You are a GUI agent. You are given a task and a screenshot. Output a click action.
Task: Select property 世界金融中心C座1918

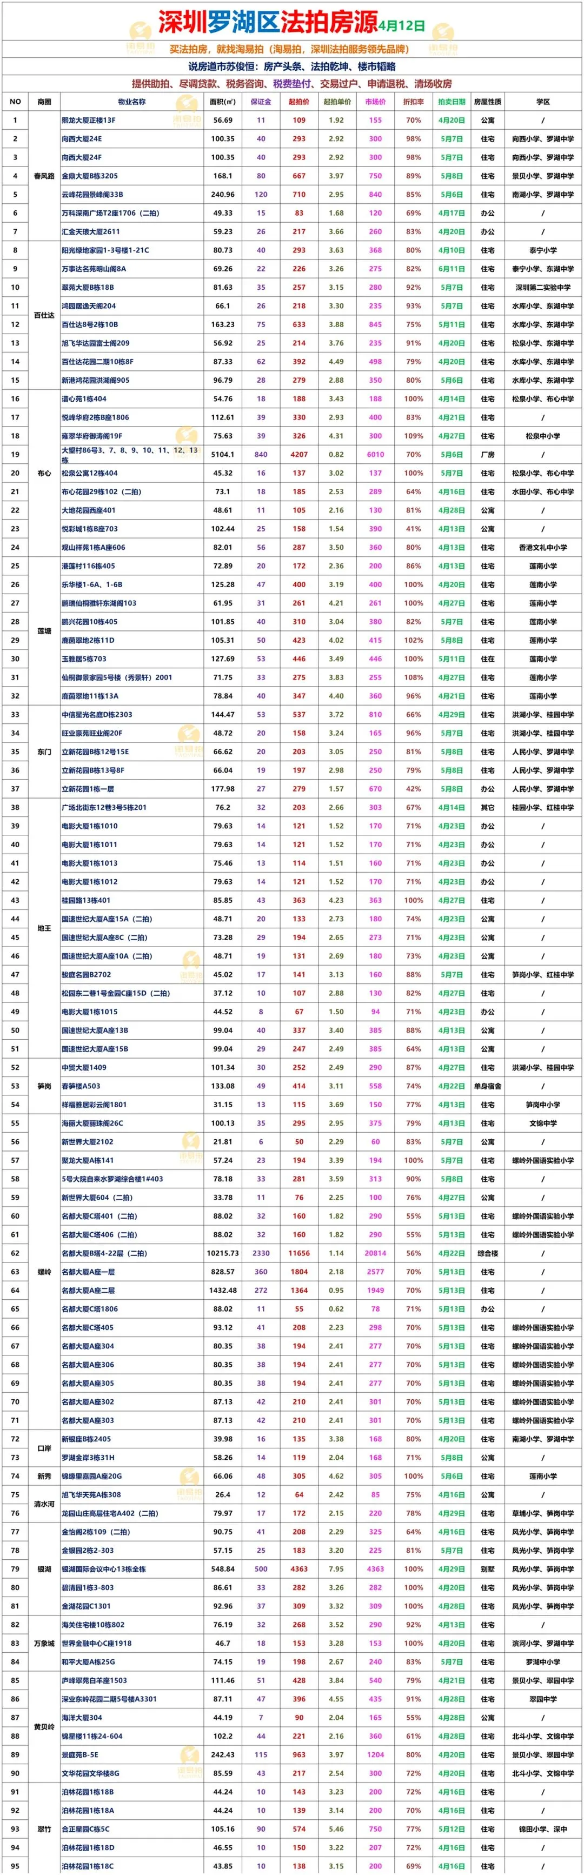(97, 1644)
